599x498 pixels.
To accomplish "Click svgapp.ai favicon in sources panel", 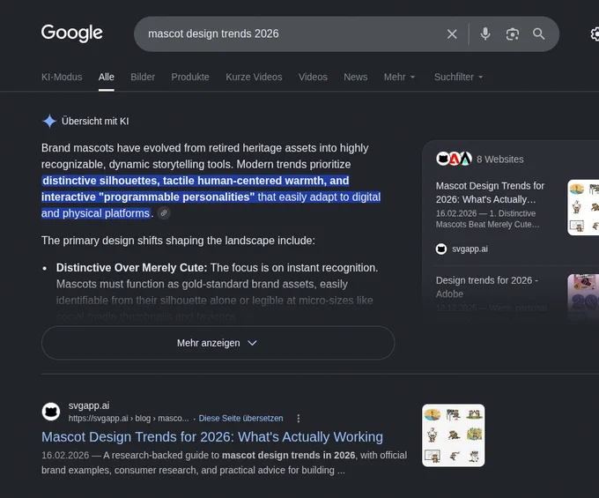I will [441, 249].
